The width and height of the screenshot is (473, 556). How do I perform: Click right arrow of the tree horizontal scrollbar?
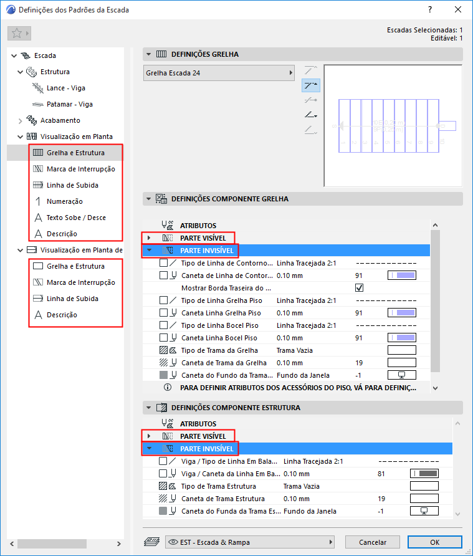tap(119, 544)
